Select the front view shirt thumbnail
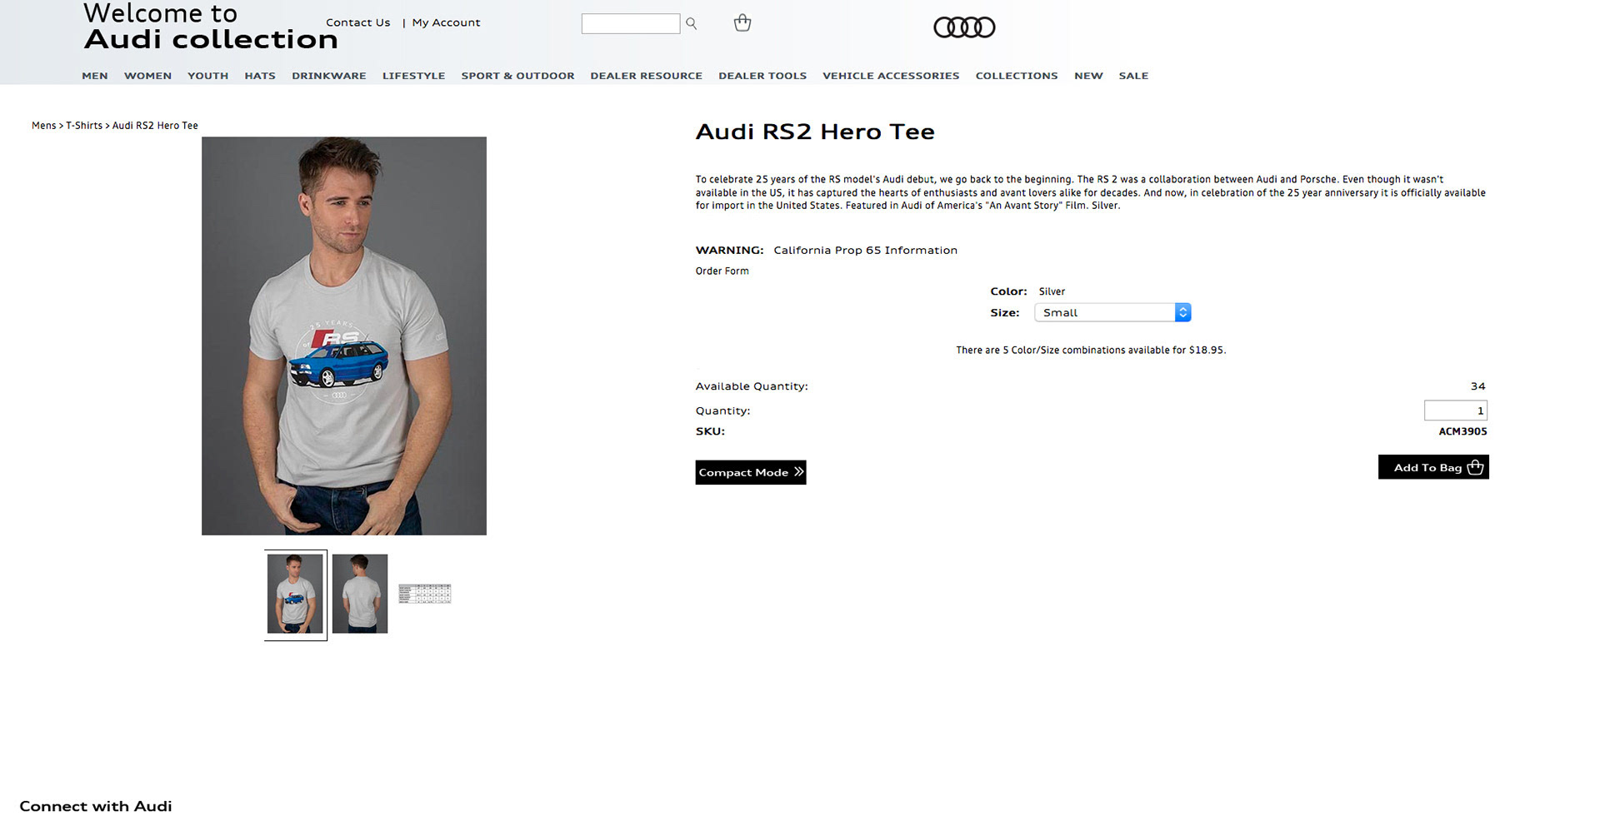The image size is (1600, 831). (295, 594)
